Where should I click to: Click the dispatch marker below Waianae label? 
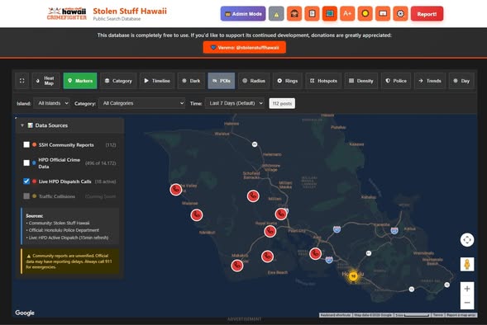pyautogui.click(x=197, y=214)
